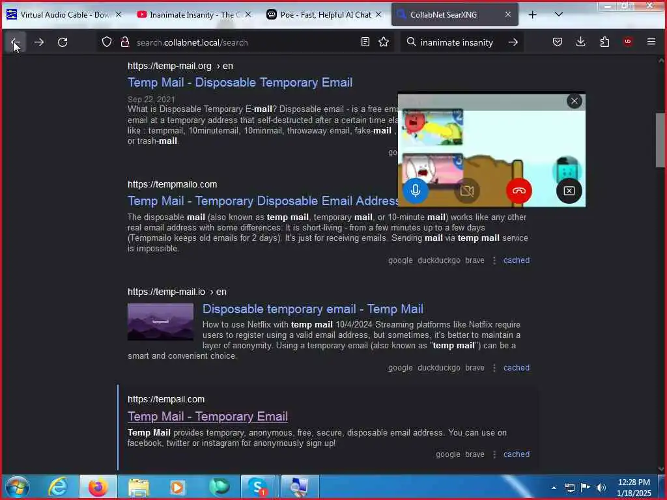This screenshot has width=667, height=500.
Task: Open the Extensions puzzle icon
Action: click(x=604, y=42)
